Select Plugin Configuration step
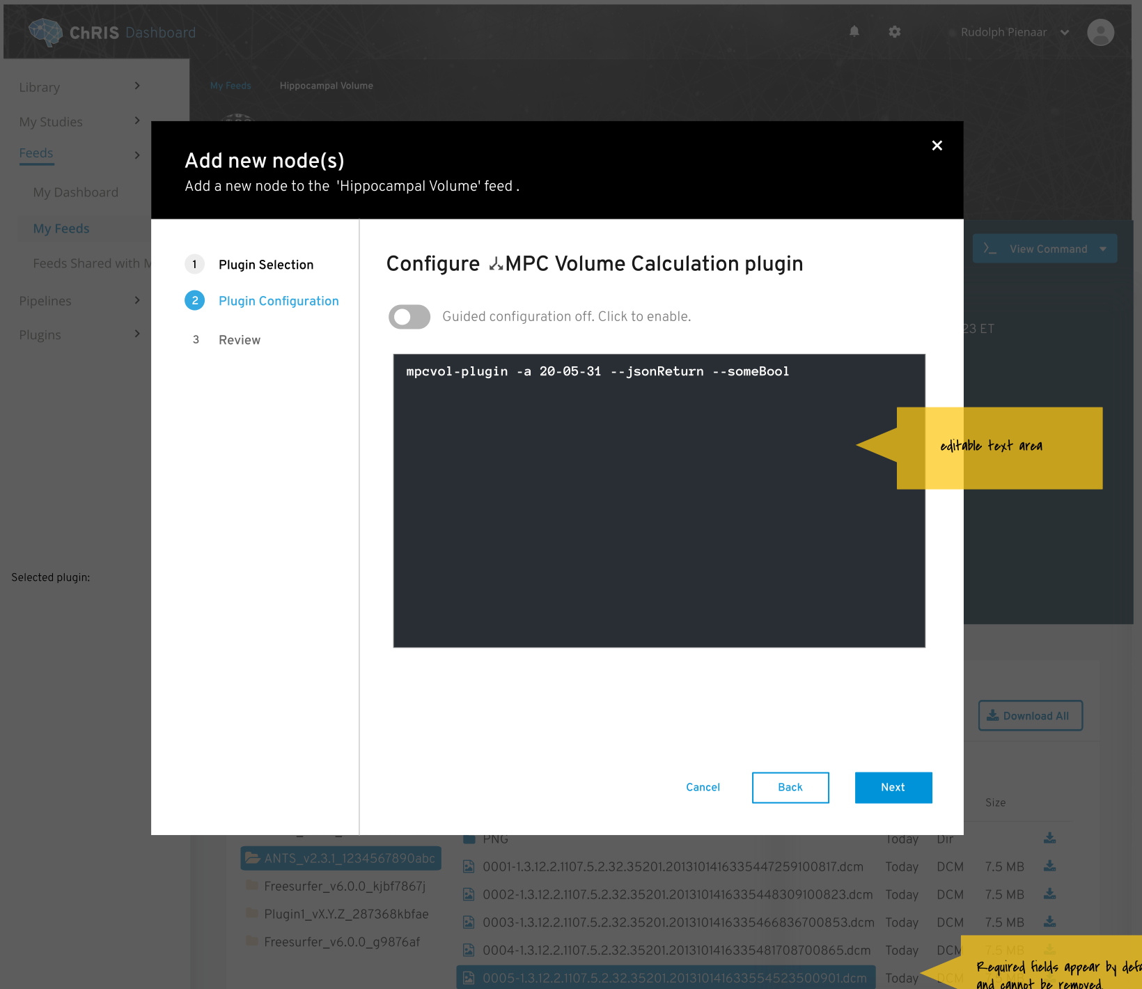The width and height of the screenshot is (1142, 989). click(279, 301)
